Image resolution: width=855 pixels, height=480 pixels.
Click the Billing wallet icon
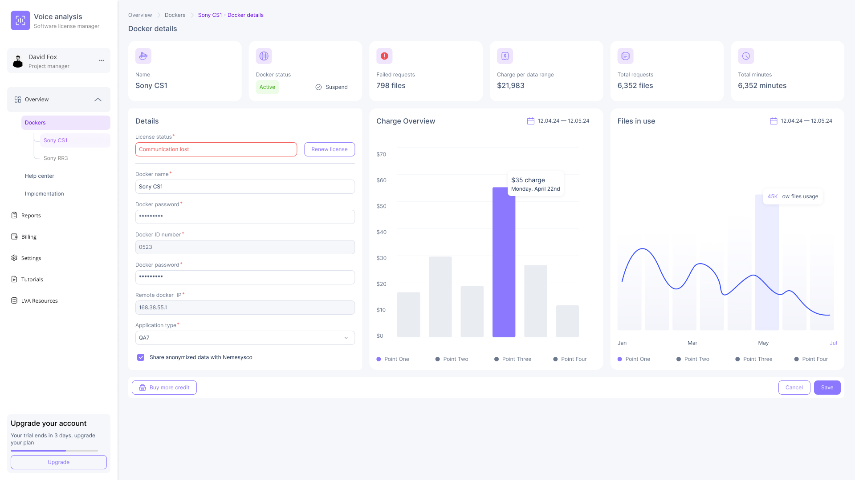pos(14,236)
